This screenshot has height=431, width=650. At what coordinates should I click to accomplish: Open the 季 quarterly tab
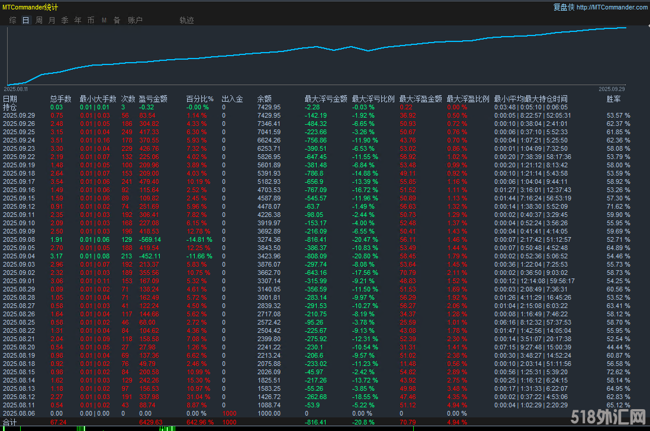[x=65, y=20]
